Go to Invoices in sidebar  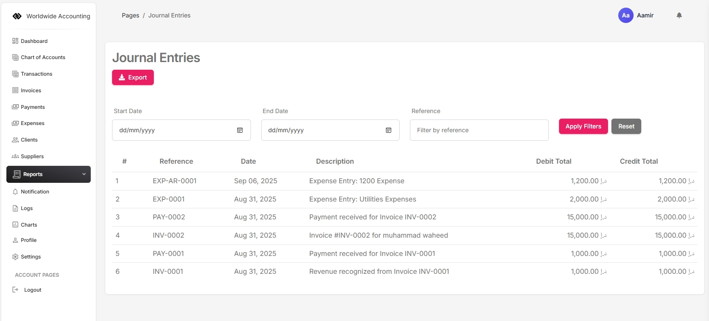coord(31,91)
